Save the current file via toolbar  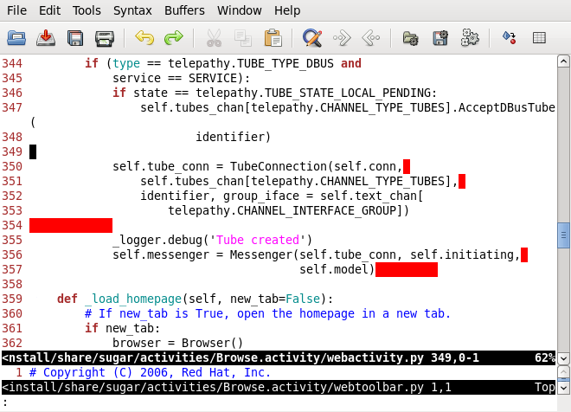(47, 38)
